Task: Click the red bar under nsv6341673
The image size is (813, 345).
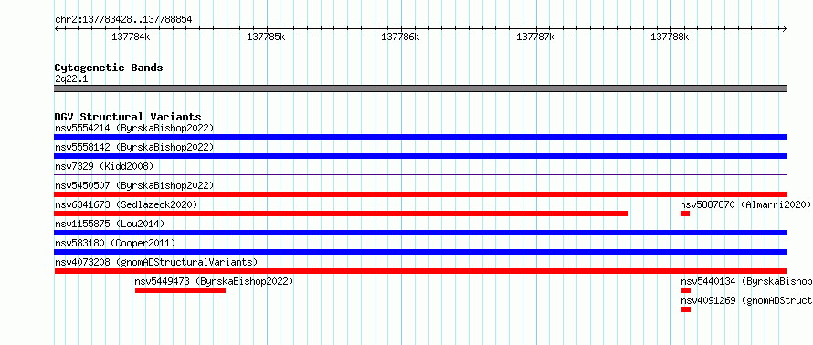Action: [341, 214]
